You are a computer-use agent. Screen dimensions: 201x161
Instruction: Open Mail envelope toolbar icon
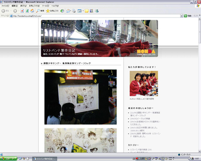coord(68,11)
